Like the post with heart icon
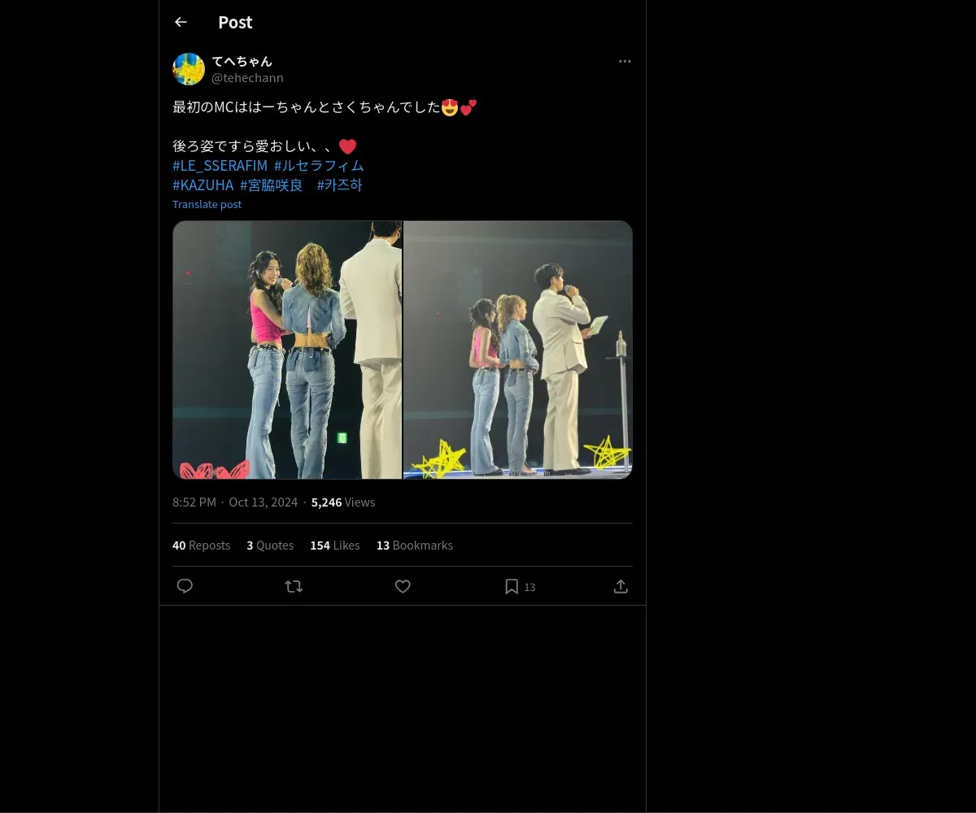 point(403,586)
